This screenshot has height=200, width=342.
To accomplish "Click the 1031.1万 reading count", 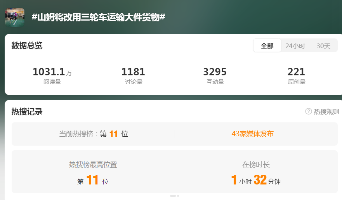I will [52, 72].
